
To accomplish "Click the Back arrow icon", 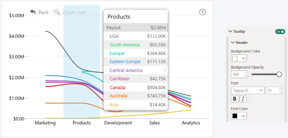I will [x=33, y=12].
